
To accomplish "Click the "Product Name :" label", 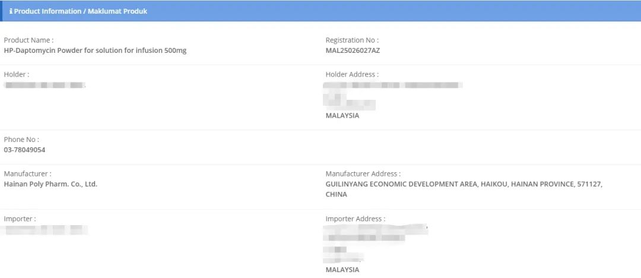I will 28,40.
